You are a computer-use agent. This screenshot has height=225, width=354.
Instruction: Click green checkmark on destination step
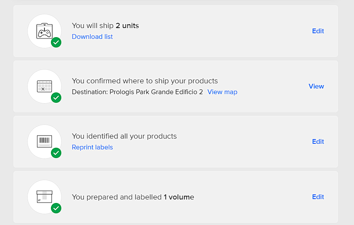point(56,98)
